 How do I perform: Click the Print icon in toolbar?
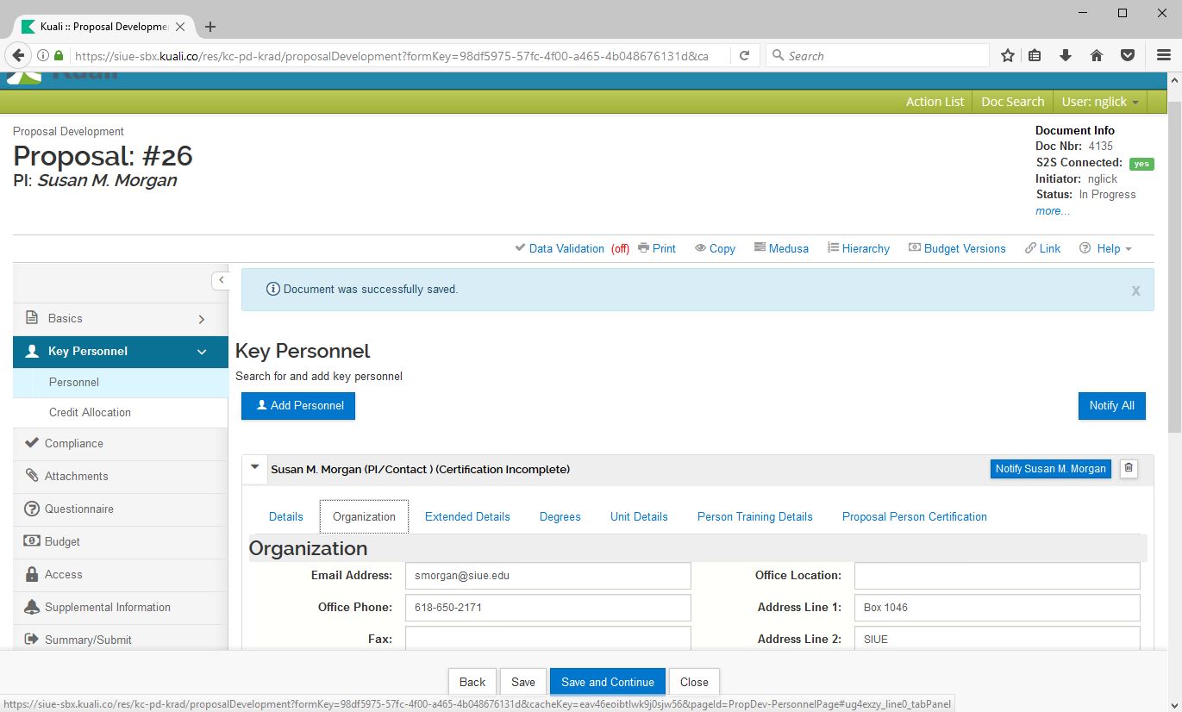pyautogui.click(x=644, y=248)
